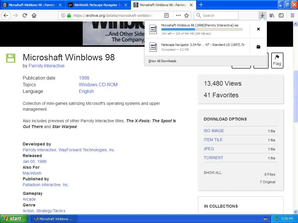Click the scrollbar down arrow
This screenshot has height=223, width=298.
296,212
